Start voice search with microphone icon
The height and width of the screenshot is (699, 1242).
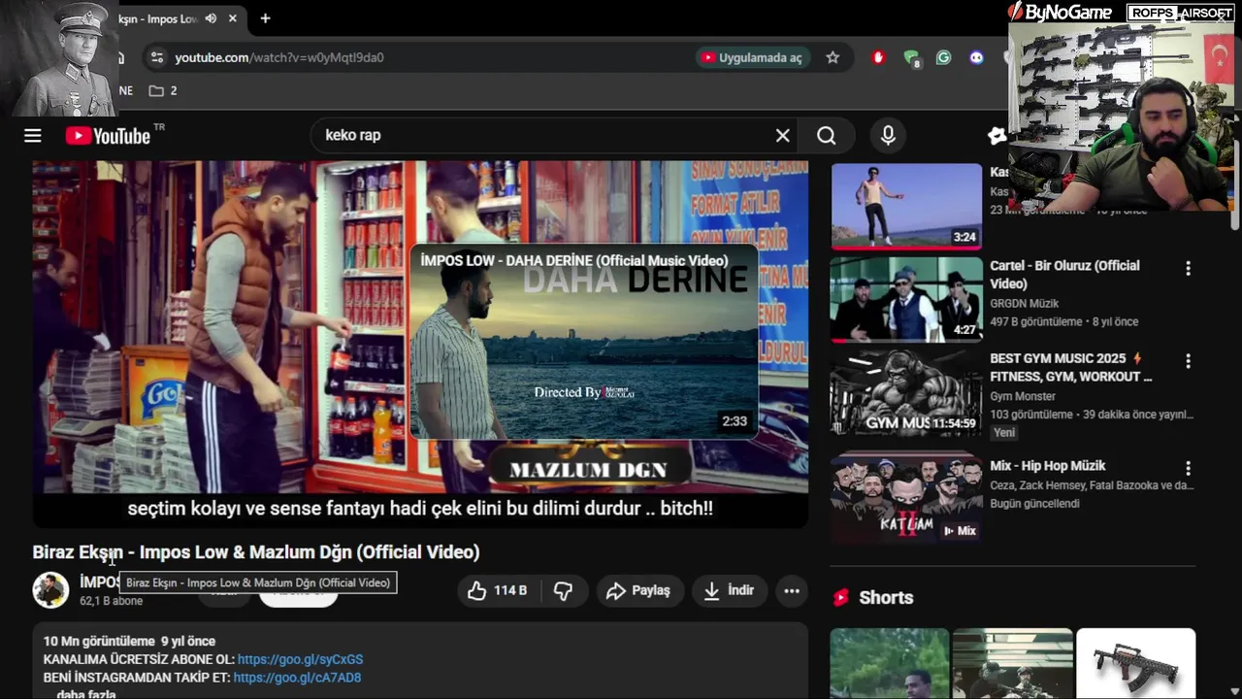[888, 136]
